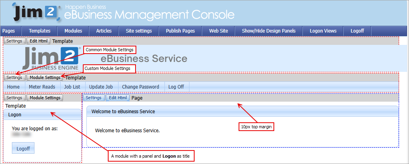
Task: Click the Page Settings button
Action: (94, 98)
